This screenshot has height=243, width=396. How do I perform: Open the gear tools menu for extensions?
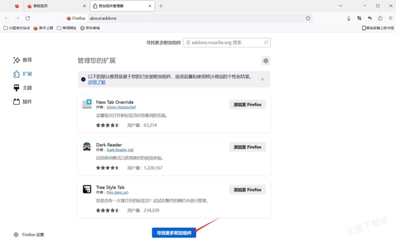point(266,61)
